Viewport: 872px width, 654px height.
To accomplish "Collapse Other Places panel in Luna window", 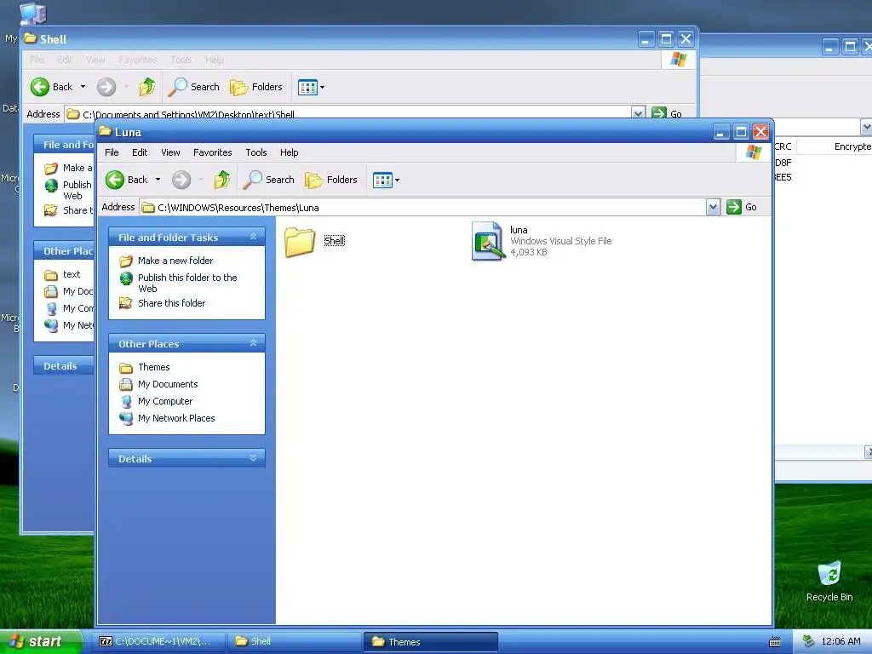I will 253,343.
